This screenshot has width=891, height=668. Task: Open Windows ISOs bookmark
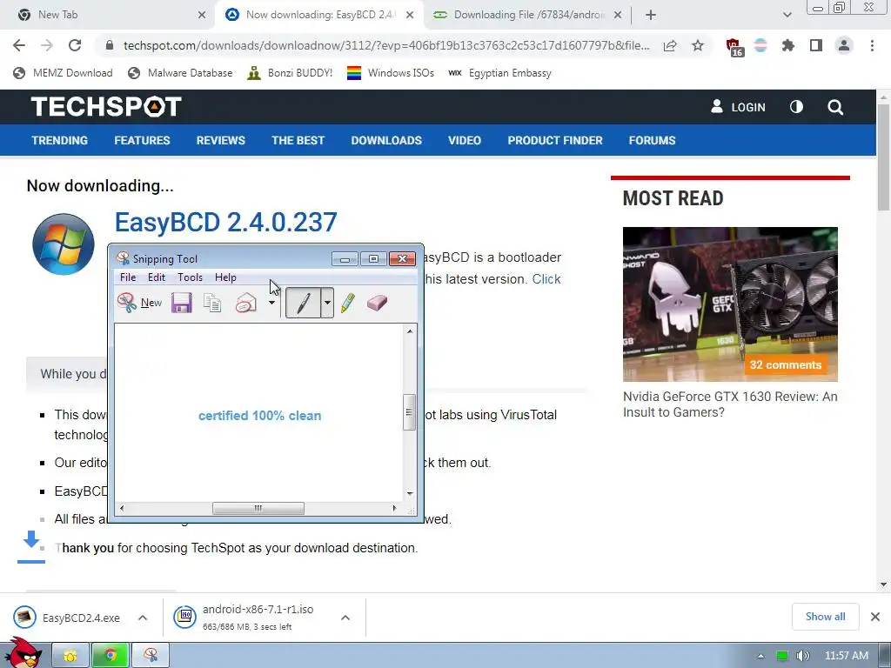[391, 73]
